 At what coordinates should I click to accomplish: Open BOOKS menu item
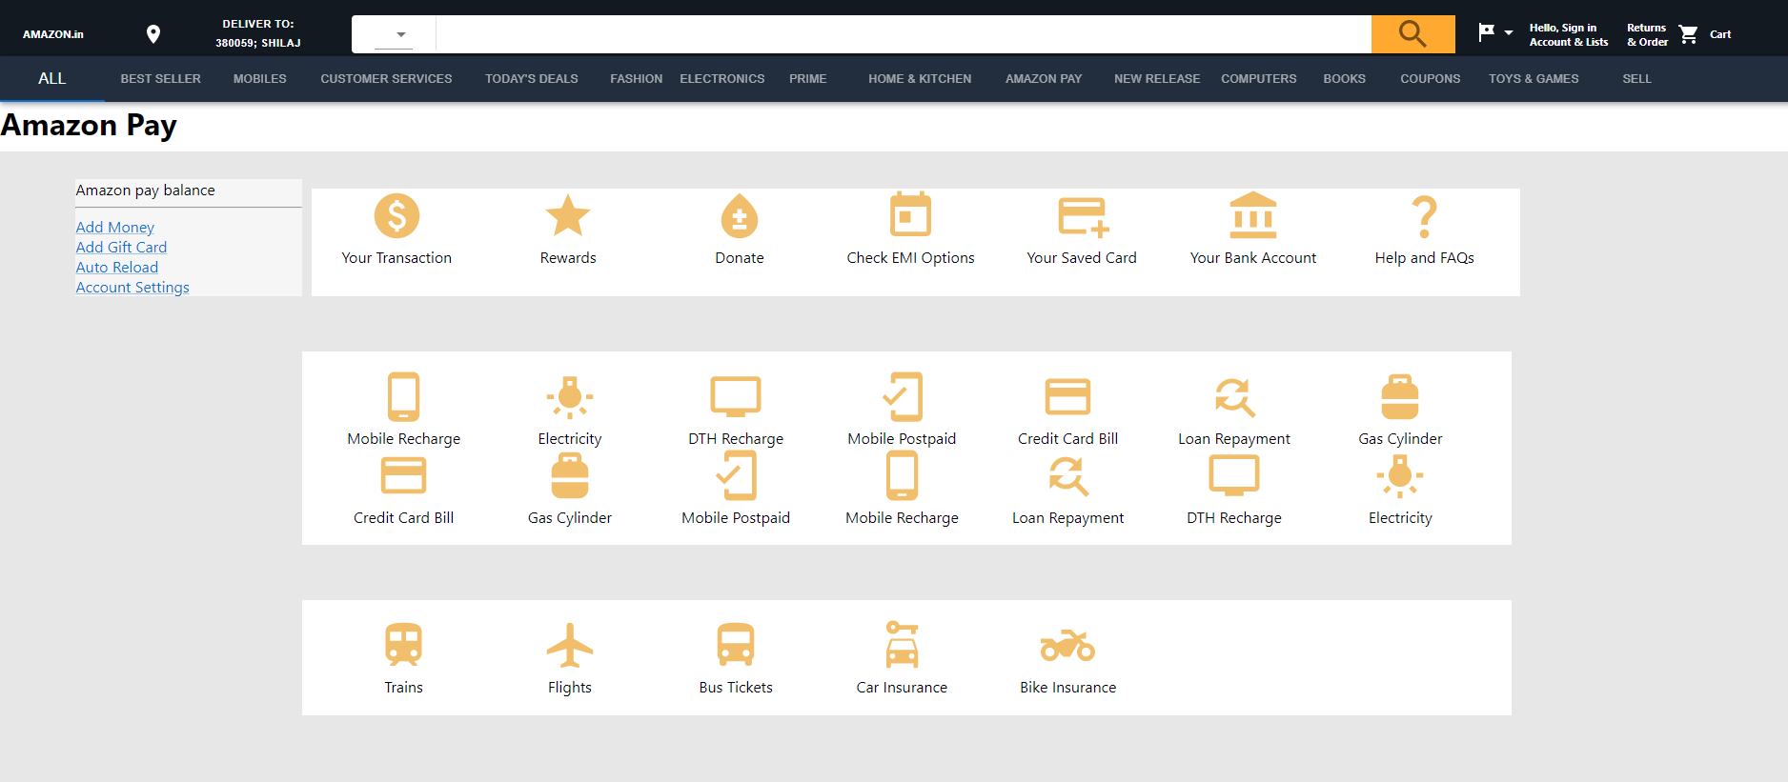click(x=1344, y=79)
